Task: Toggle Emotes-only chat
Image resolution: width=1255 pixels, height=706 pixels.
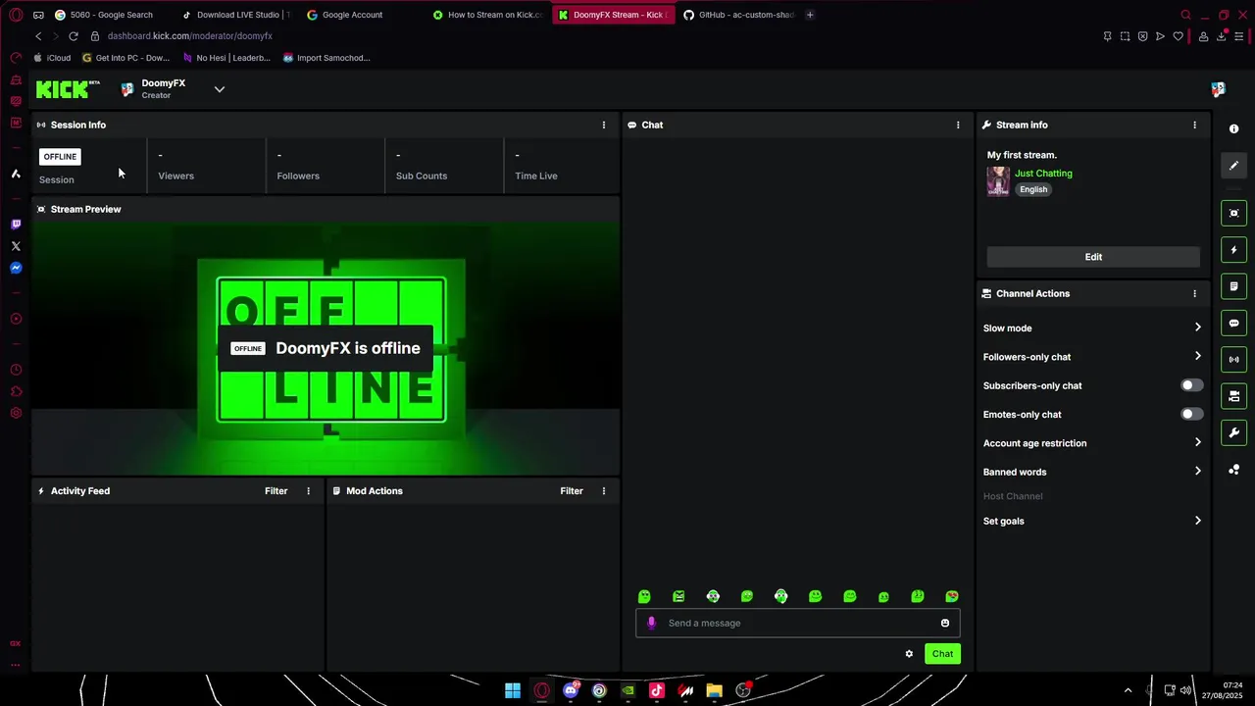Action: tap(1191, 414)
